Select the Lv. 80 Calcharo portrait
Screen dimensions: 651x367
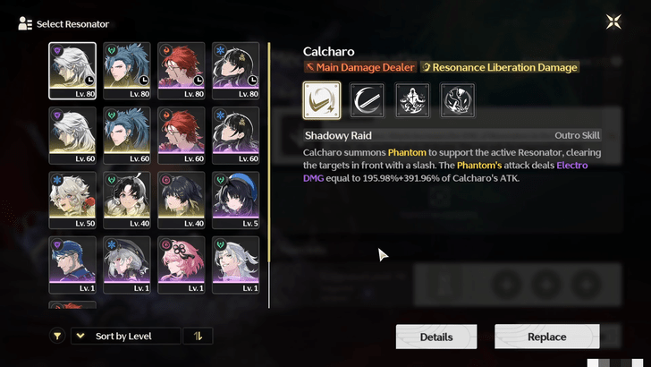(x=72, y=71)
